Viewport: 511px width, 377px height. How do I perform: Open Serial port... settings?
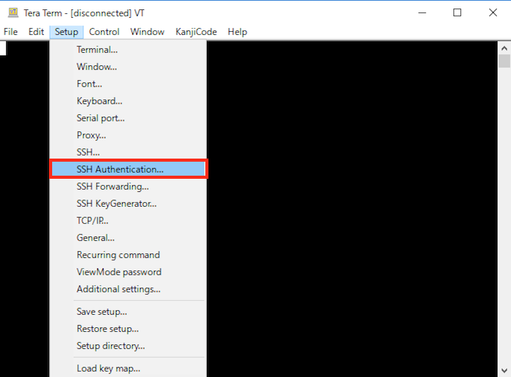click(100, 118)
